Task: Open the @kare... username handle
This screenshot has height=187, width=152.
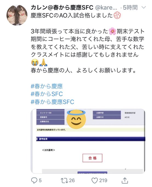Action: coord(106,7)
